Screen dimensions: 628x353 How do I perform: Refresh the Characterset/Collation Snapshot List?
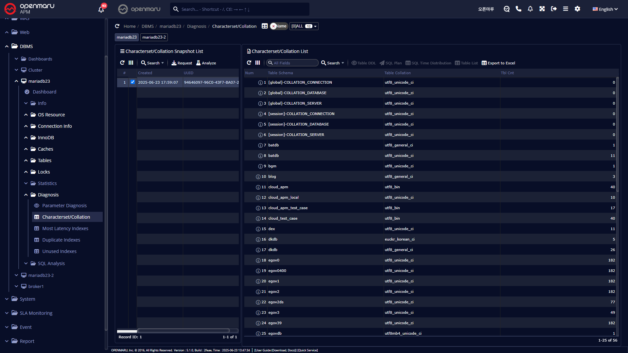click(122, 63)
